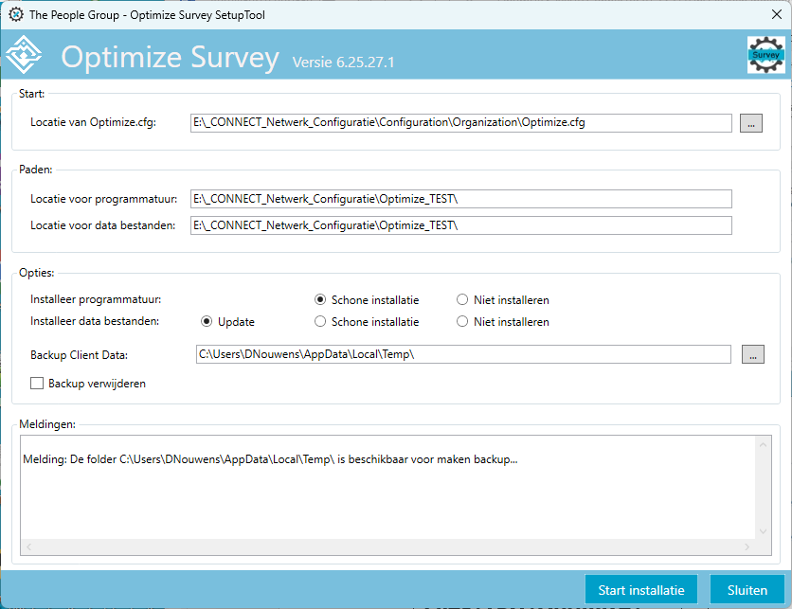Click the Survey gear icon at top right
This screenshot has height=609, width=792.
click(x=765, y=55)
